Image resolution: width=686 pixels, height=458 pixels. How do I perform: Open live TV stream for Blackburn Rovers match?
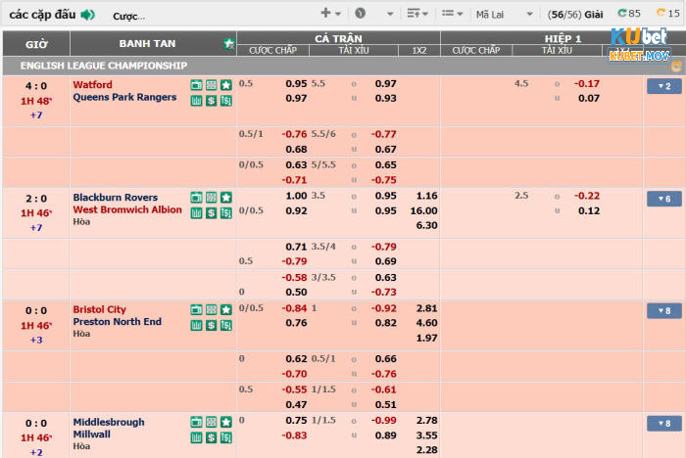pos(196,198)
